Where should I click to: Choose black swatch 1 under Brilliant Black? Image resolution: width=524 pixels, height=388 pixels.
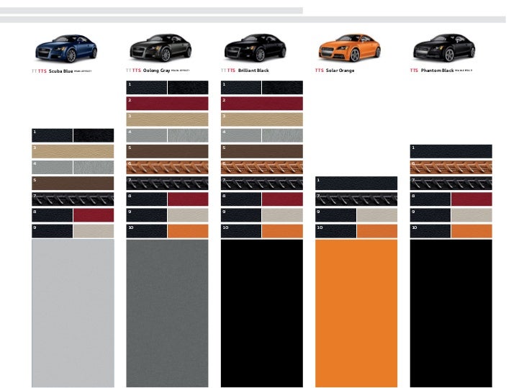(x=262, y=88)
